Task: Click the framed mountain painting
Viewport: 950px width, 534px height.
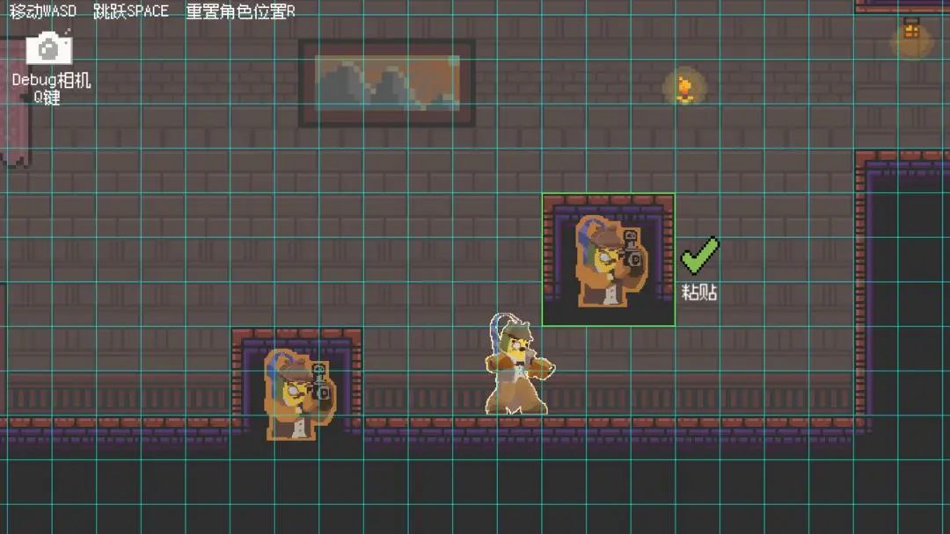Action: click(386, 83)
